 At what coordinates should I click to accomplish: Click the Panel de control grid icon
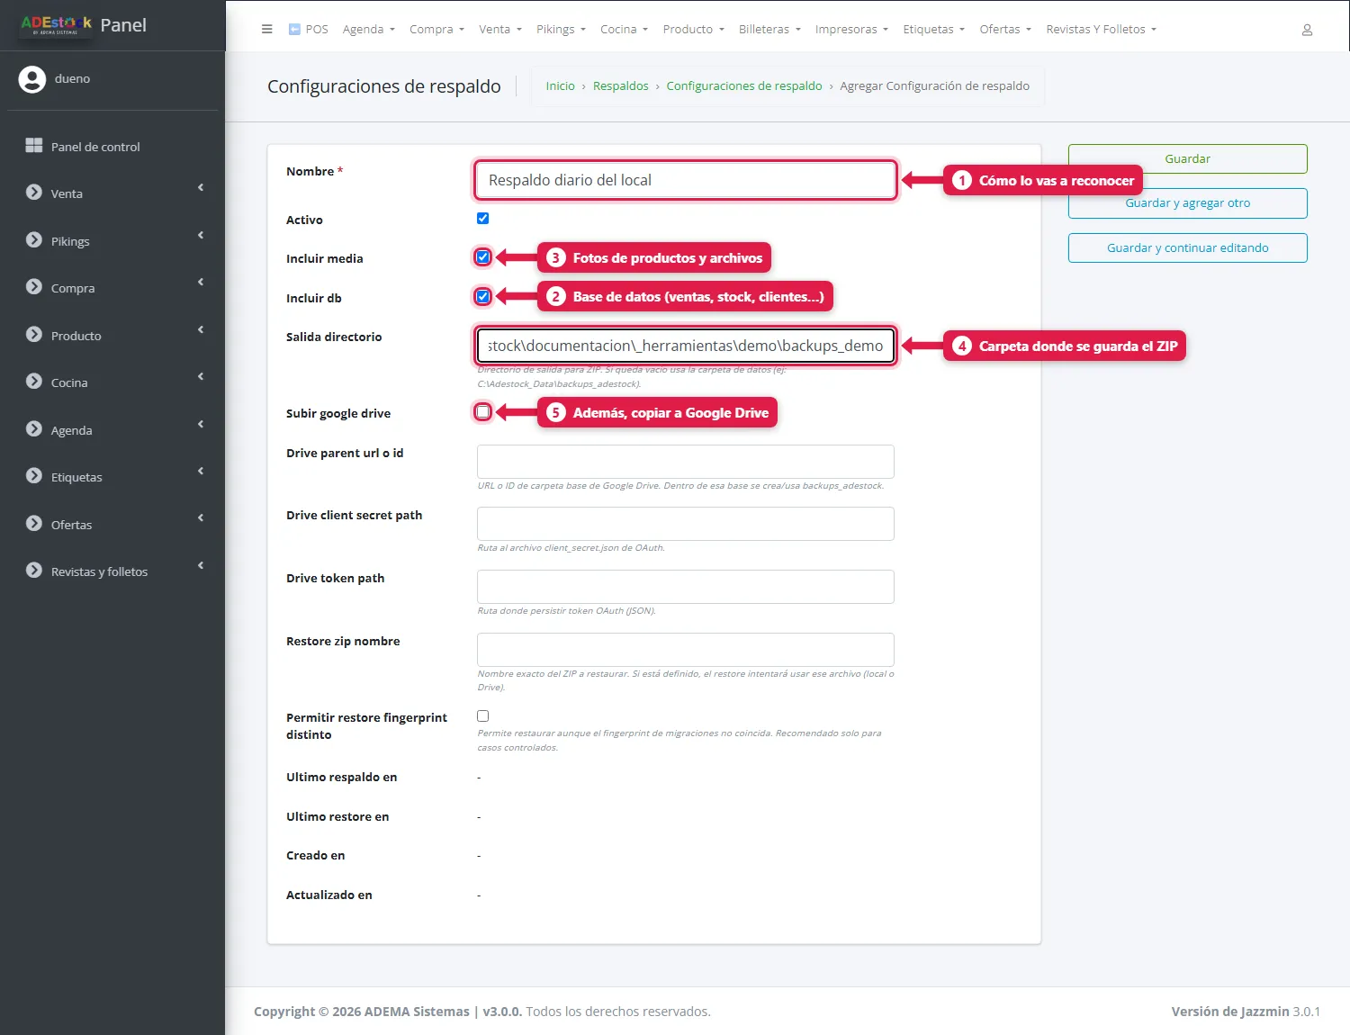[34, 146]
